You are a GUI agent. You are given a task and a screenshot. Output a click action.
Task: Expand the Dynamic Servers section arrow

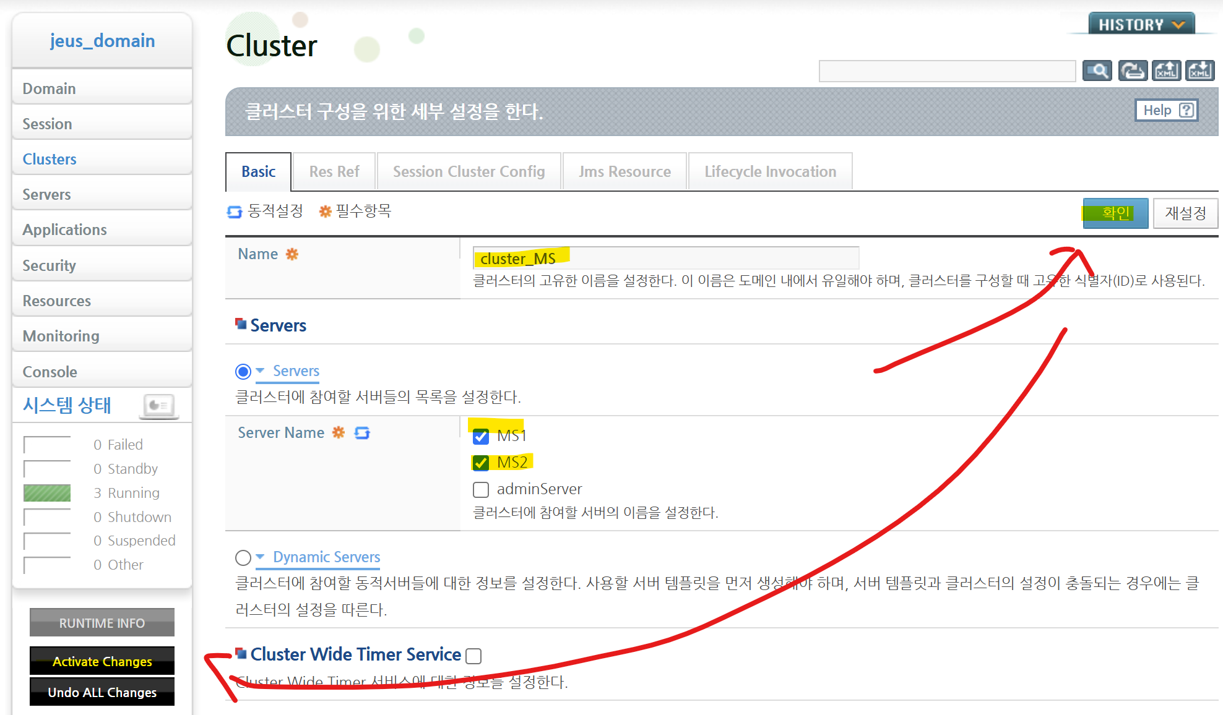[261, 557]
